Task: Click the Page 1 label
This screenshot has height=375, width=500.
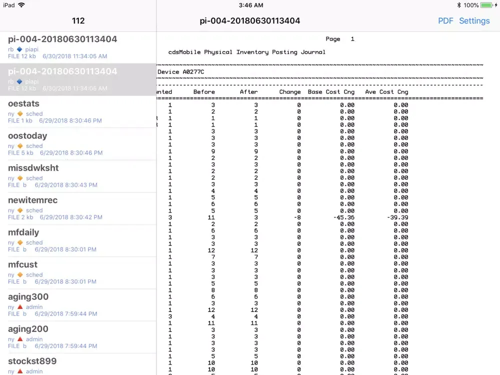Action: coord(340,39)
